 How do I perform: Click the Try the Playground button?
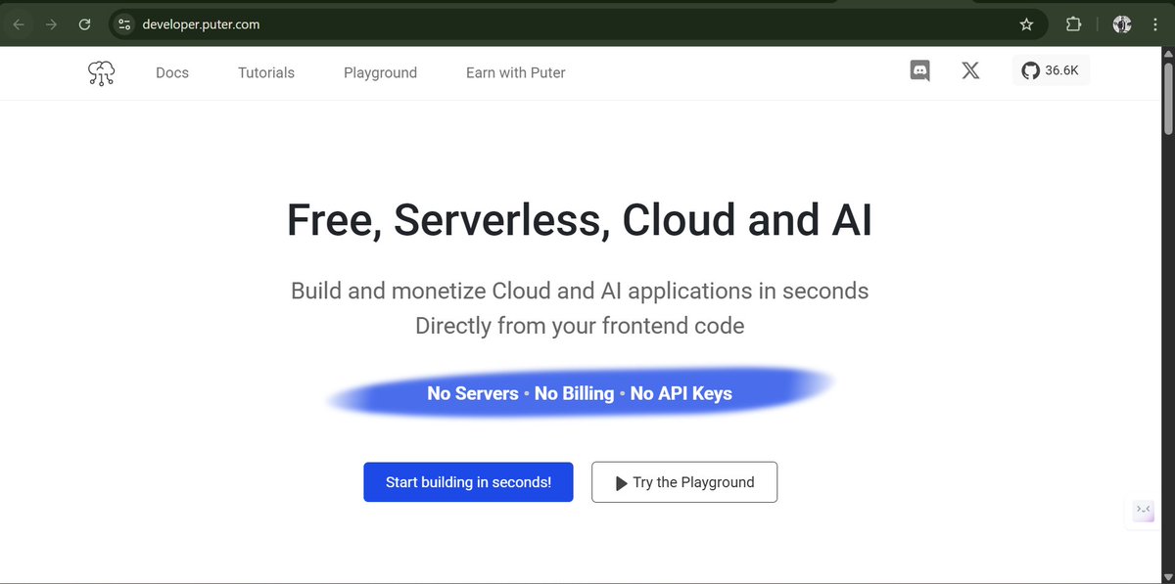[683, 481]
